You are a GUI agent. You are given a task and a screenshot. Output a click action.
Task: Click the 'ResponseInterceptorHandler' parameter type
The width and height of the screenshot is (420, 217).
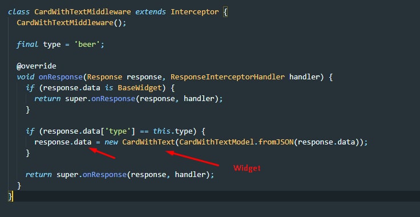tap(228, 77)
